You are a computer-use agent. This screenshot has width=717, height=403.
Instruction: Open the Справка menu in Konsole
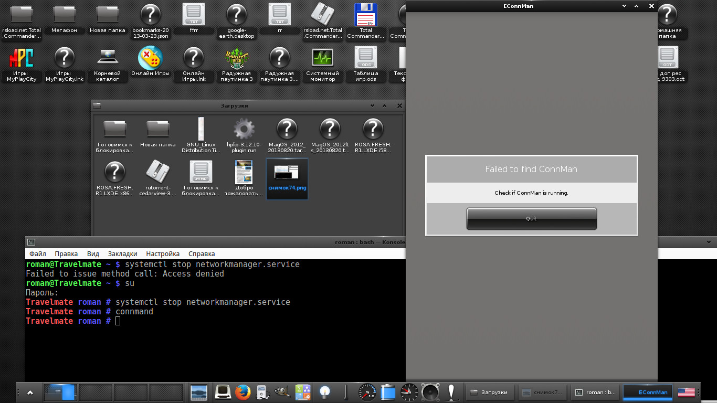(202, 254)
